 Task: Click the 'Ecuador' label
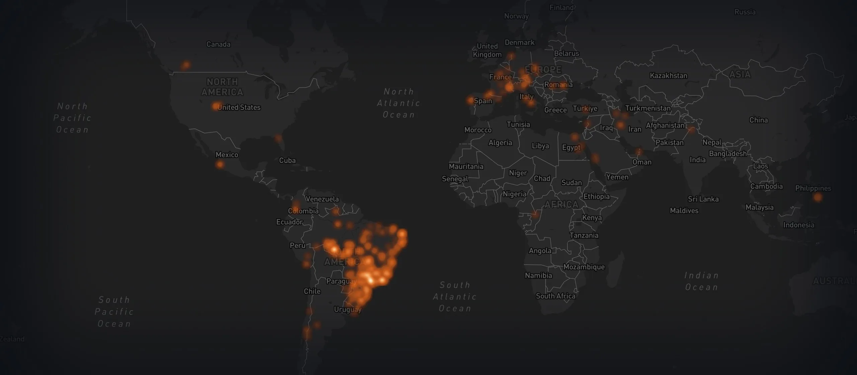[x=290, y=222]
